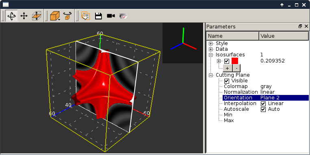
Task: Open the red isosurface color swatch
Action: [x=235, y=61]
